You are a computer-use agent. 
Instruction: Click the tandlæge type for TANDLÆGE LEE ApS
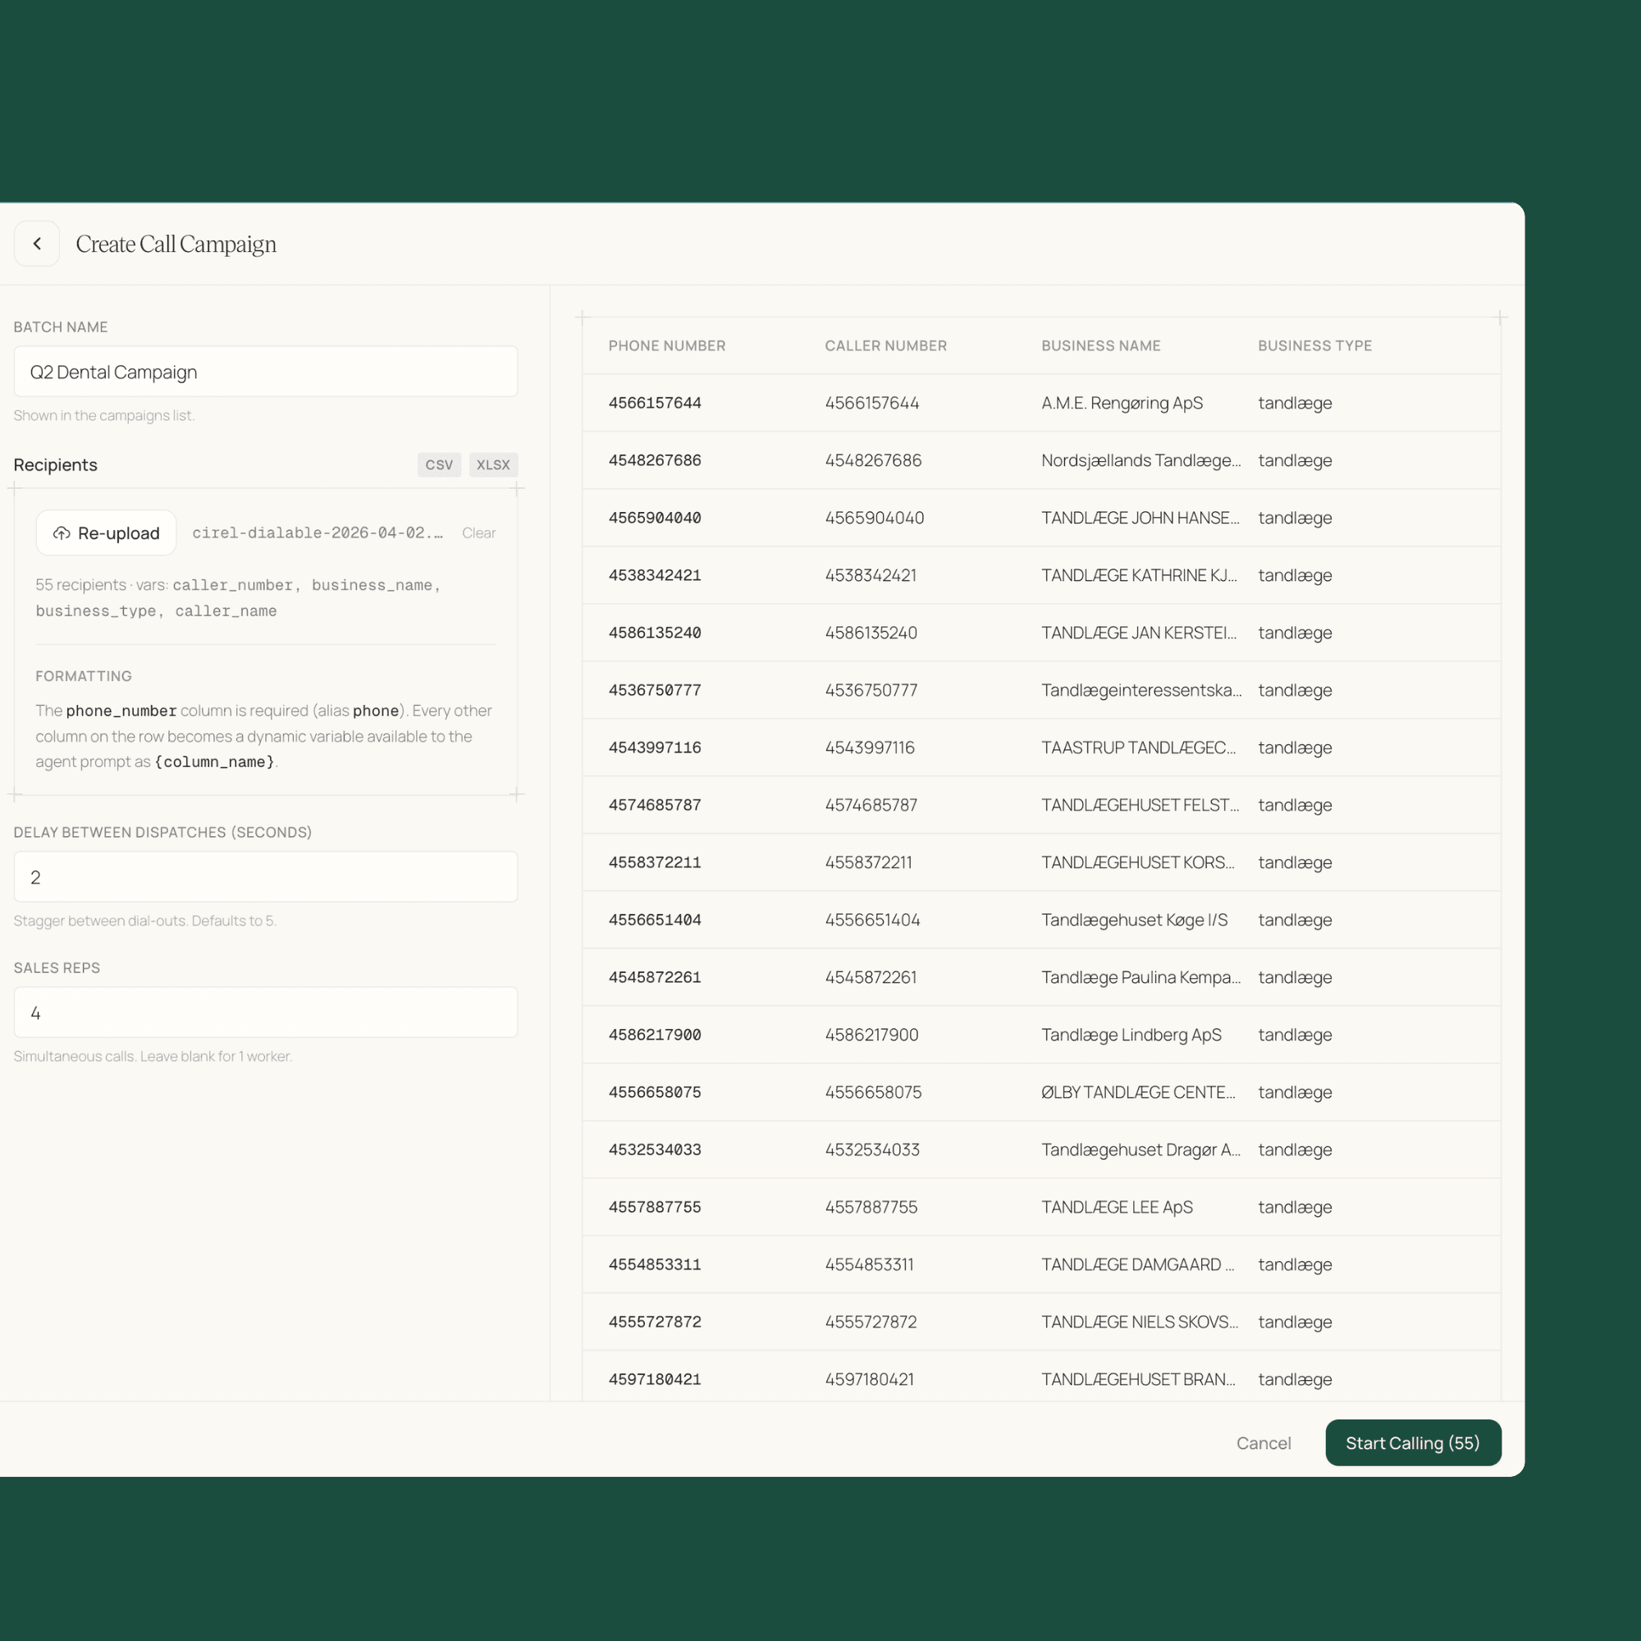tap(1295, 1207)
